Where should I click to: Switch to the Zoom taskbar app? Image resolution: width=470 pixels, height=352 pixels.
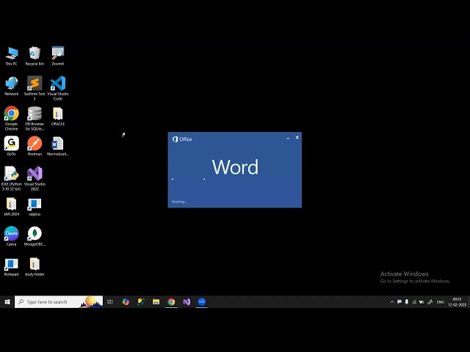click(202, 301)
